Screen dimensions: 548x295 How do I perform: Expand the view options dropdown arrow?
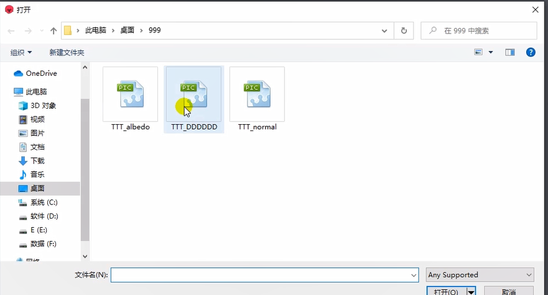491,53
